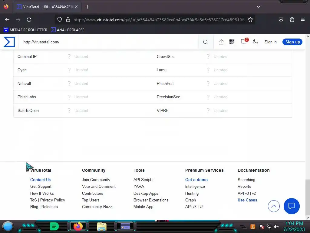This screenshot has width=310, height=233.
Task: Open YARA link
Action: tap(139, 187)
